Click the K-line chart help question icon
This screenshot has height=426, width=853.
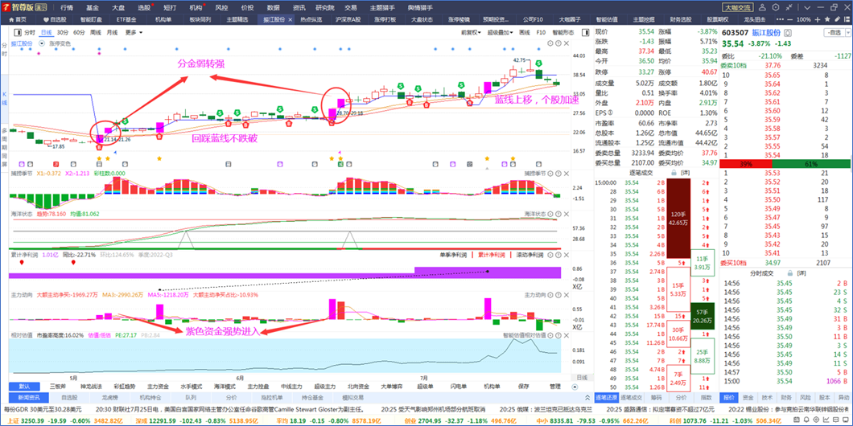click(558, 43)
